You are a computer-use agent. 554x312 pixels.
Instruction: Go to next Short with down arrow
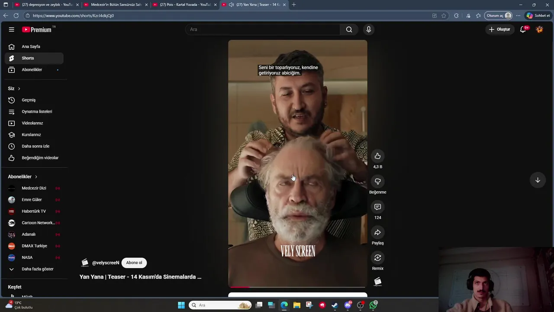pyautogui.click(x=538, y=180)
